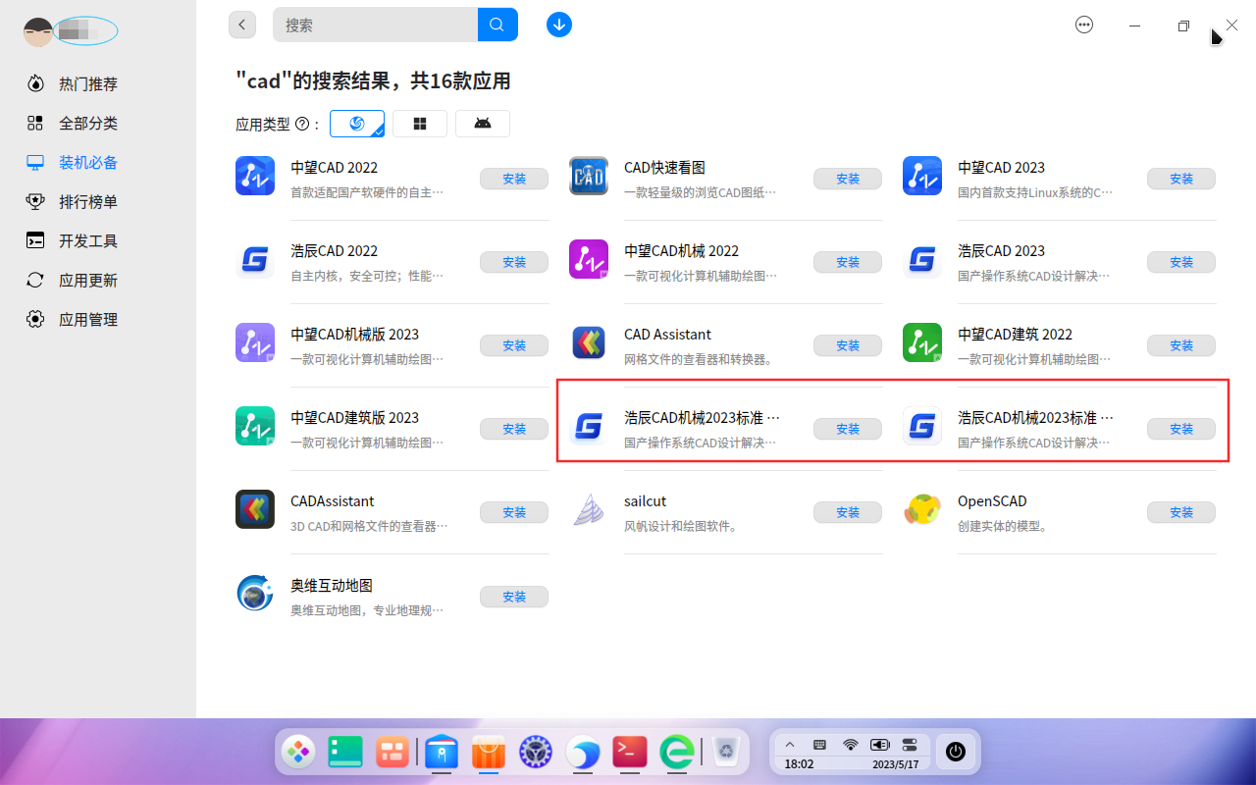Image resolution: width=1256 pixels, height=785 pixels.
Task: Open 热门推荐 via its flame icon
Action: pyautogui.click(x=35, y=83)
